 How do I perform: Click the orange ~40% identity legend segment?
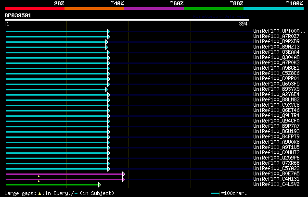94,9
